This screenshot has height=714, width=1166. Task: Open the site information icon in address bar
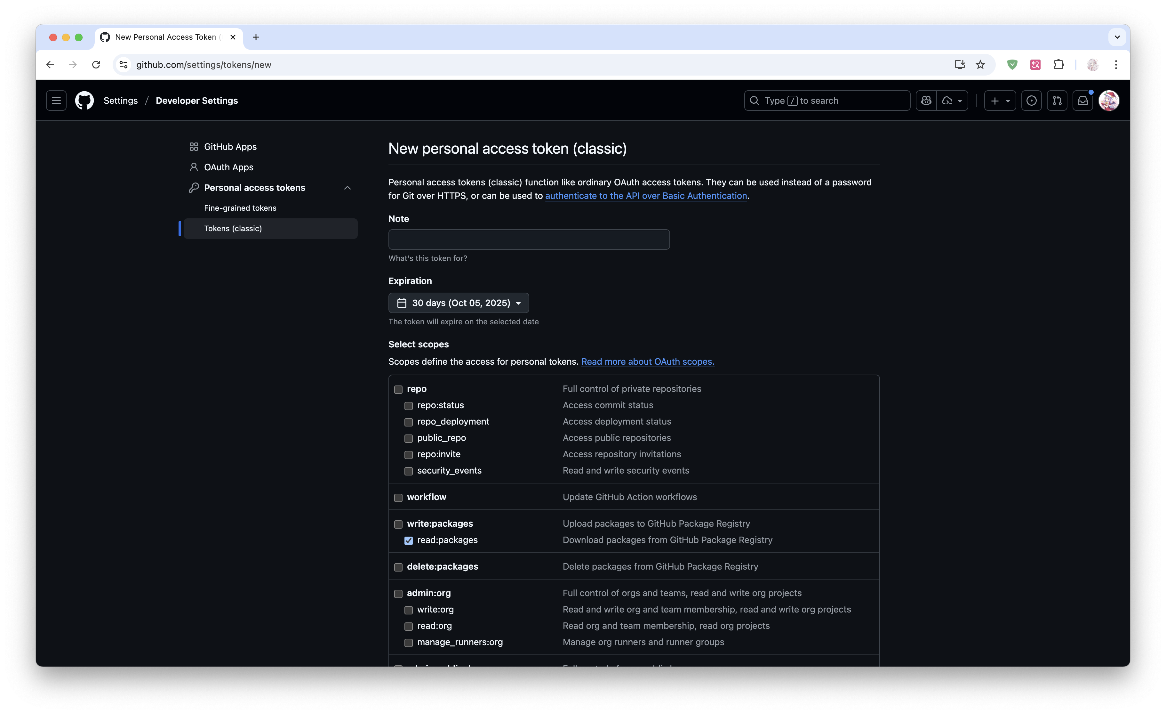pos(124,64)
